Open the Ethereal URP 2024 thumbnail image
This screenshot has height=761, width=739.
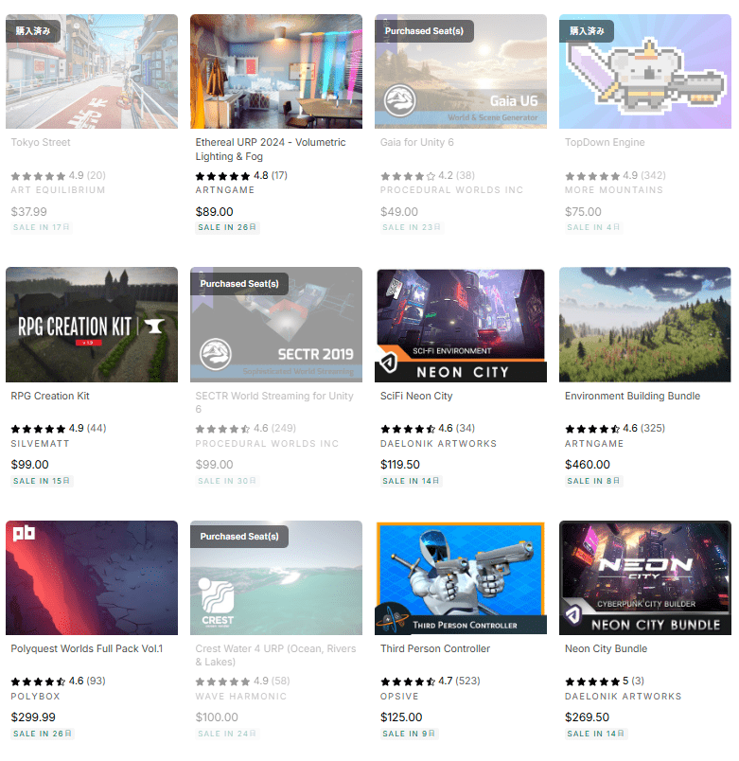tap(276, 71)
